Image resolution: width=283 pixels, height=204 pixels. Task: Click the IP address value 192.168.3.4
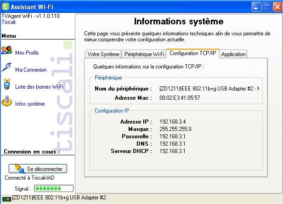click(173, 122)
